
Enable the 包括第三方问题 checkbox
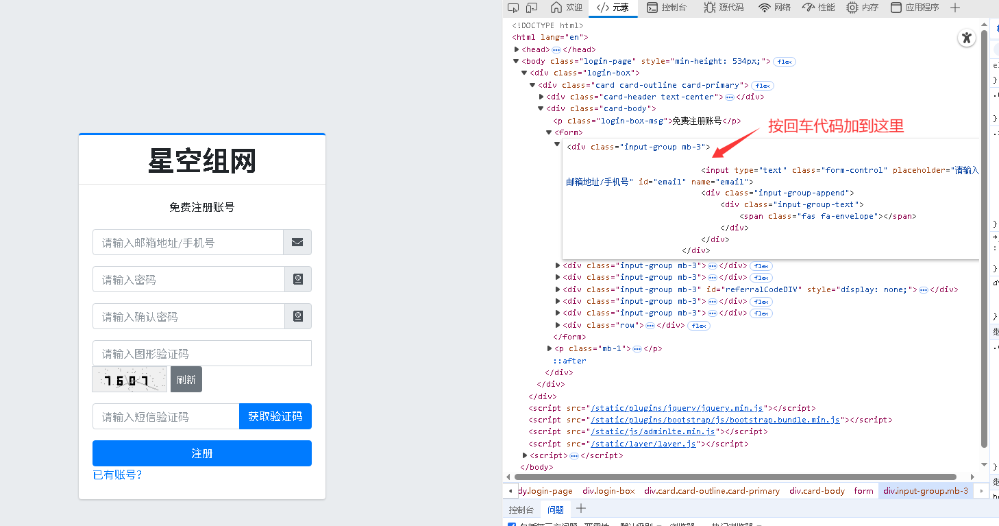point(512,524)
